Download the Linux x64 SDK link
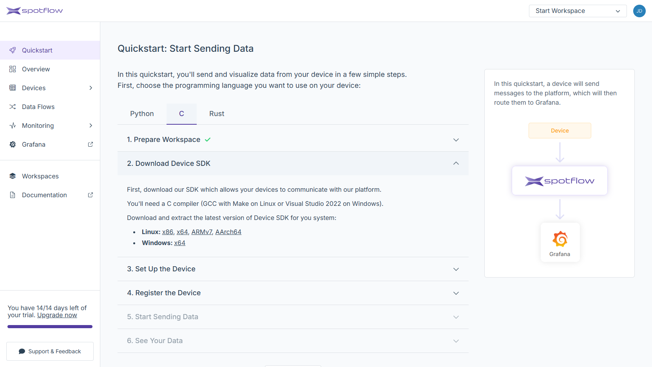Screen dimensions: 652x367 [x=182, y=232]
